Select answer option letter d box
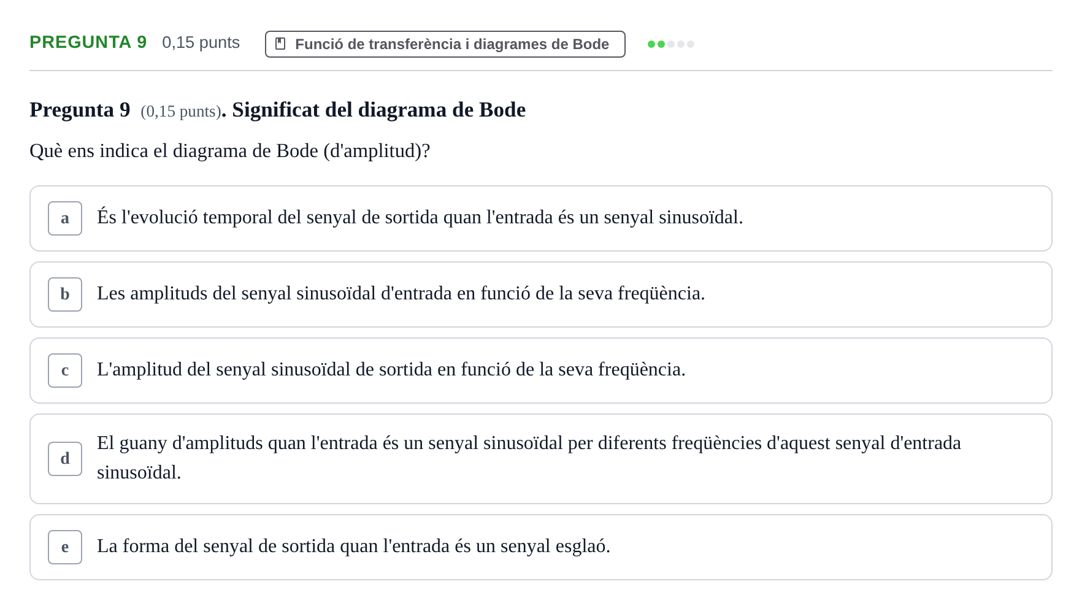This screenshot has width=1082, height=611. coord(65,459)
